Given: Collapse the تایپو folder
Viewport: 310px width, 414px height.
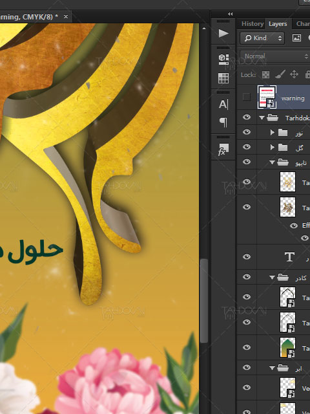Looking at the screenshot, I should click(x=272, y=162).
